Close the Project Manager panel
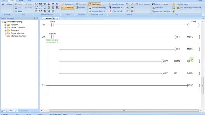 [x=37, y=18]
